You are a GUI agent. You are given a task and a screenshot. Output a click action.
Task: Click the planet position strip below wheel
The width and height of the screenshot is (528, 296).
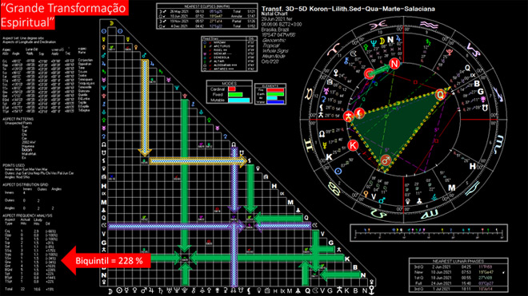[x=429, y=232]
